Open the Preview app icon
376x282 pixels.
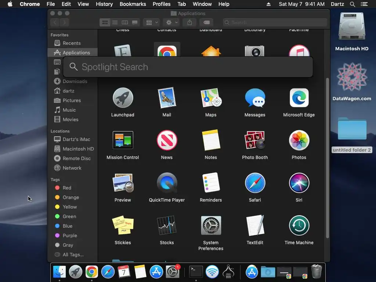(x=123, y=183)
